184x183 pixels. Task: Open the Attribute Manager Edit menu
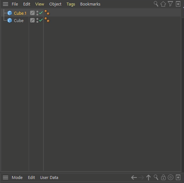[x=31, y=177]
